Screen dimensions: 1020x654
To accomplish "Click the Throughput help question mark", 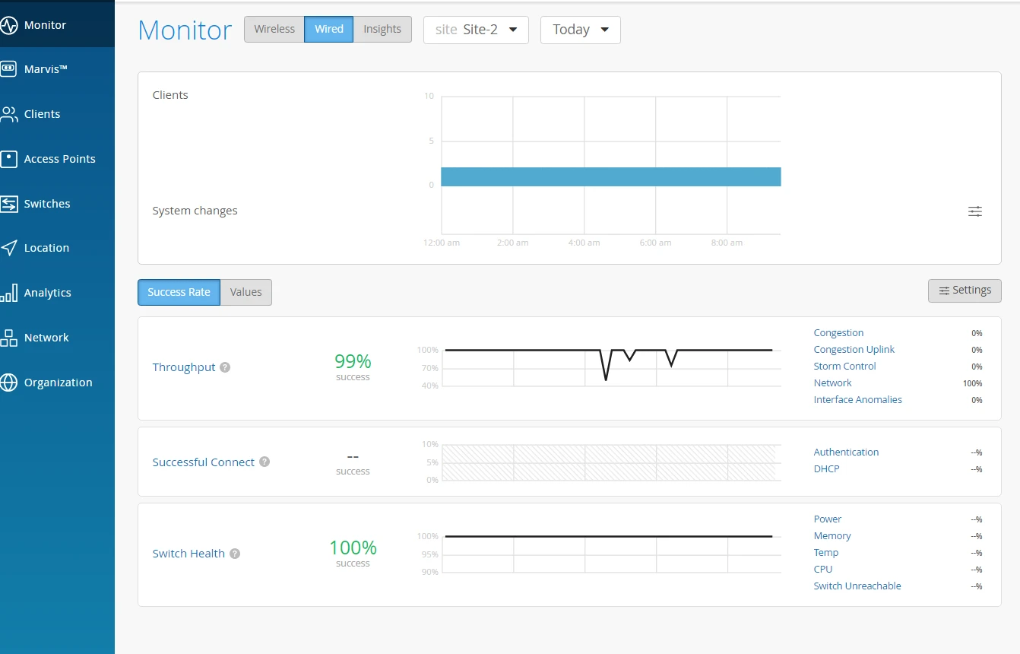I will (224, 367).
